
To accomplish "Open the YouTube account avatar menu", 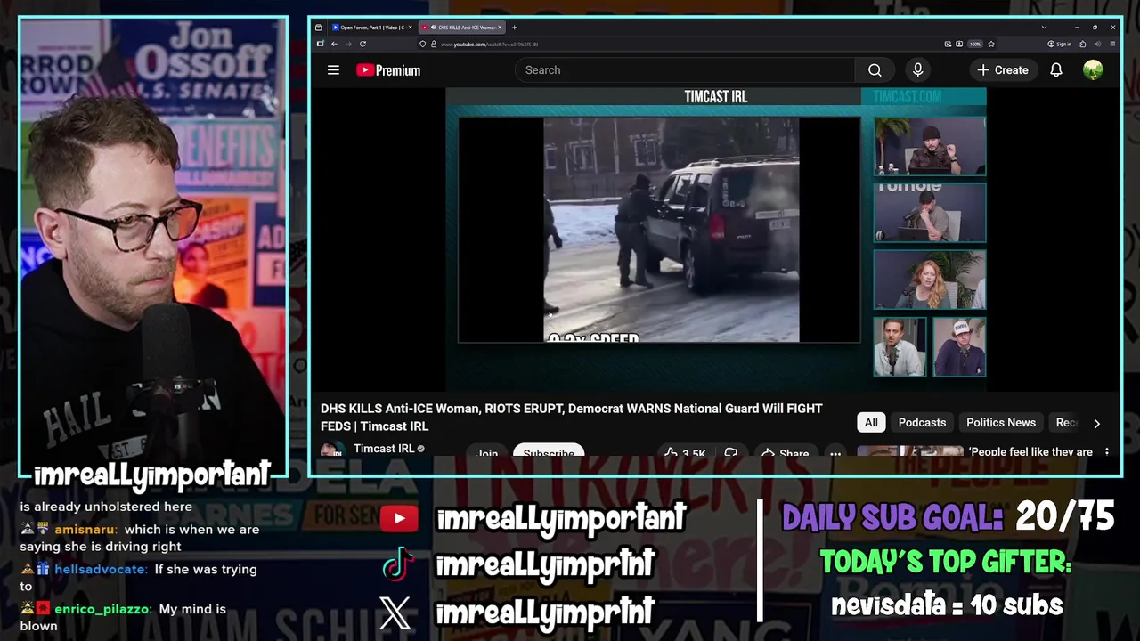I will 1093,70.
